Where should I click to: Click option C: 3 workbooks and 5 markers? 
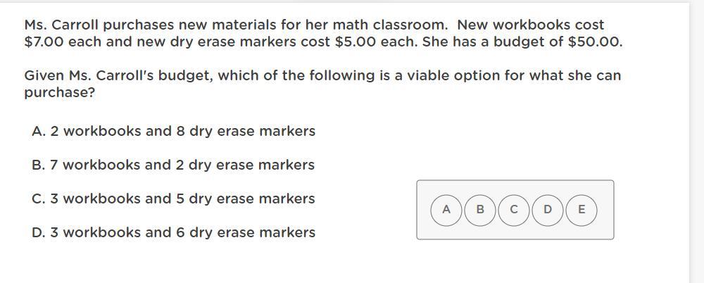pyautogui.click(x=174, y=199)
